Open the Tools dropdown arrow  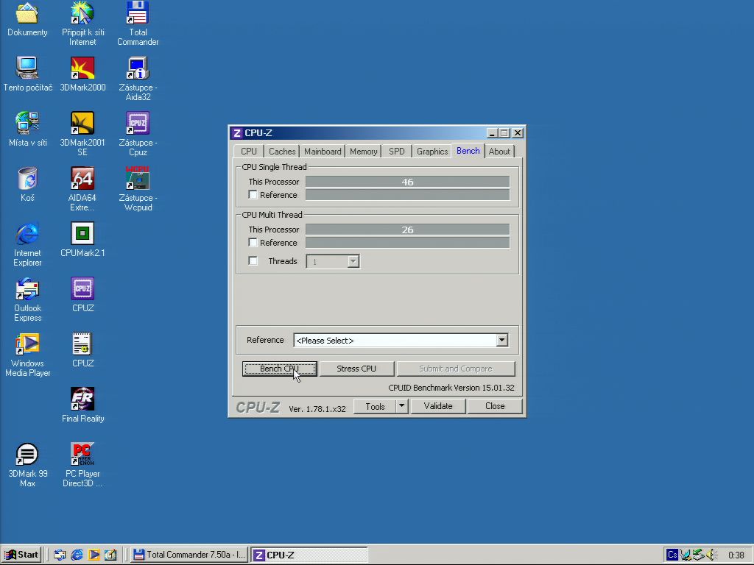[x=401, y=406]
